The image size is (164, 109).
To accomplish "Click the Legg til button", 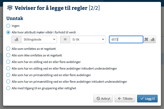I will (x=147, y=99).
